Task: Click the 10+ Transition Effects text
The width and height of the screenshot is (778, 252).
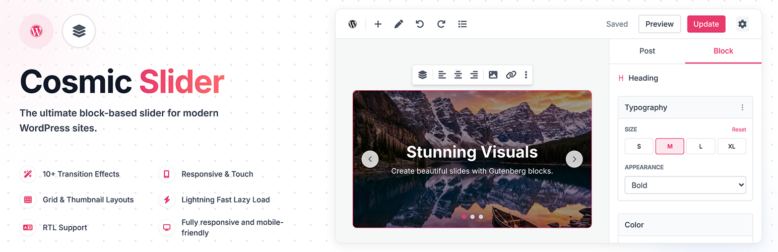Action: click(x=81, y=174)
